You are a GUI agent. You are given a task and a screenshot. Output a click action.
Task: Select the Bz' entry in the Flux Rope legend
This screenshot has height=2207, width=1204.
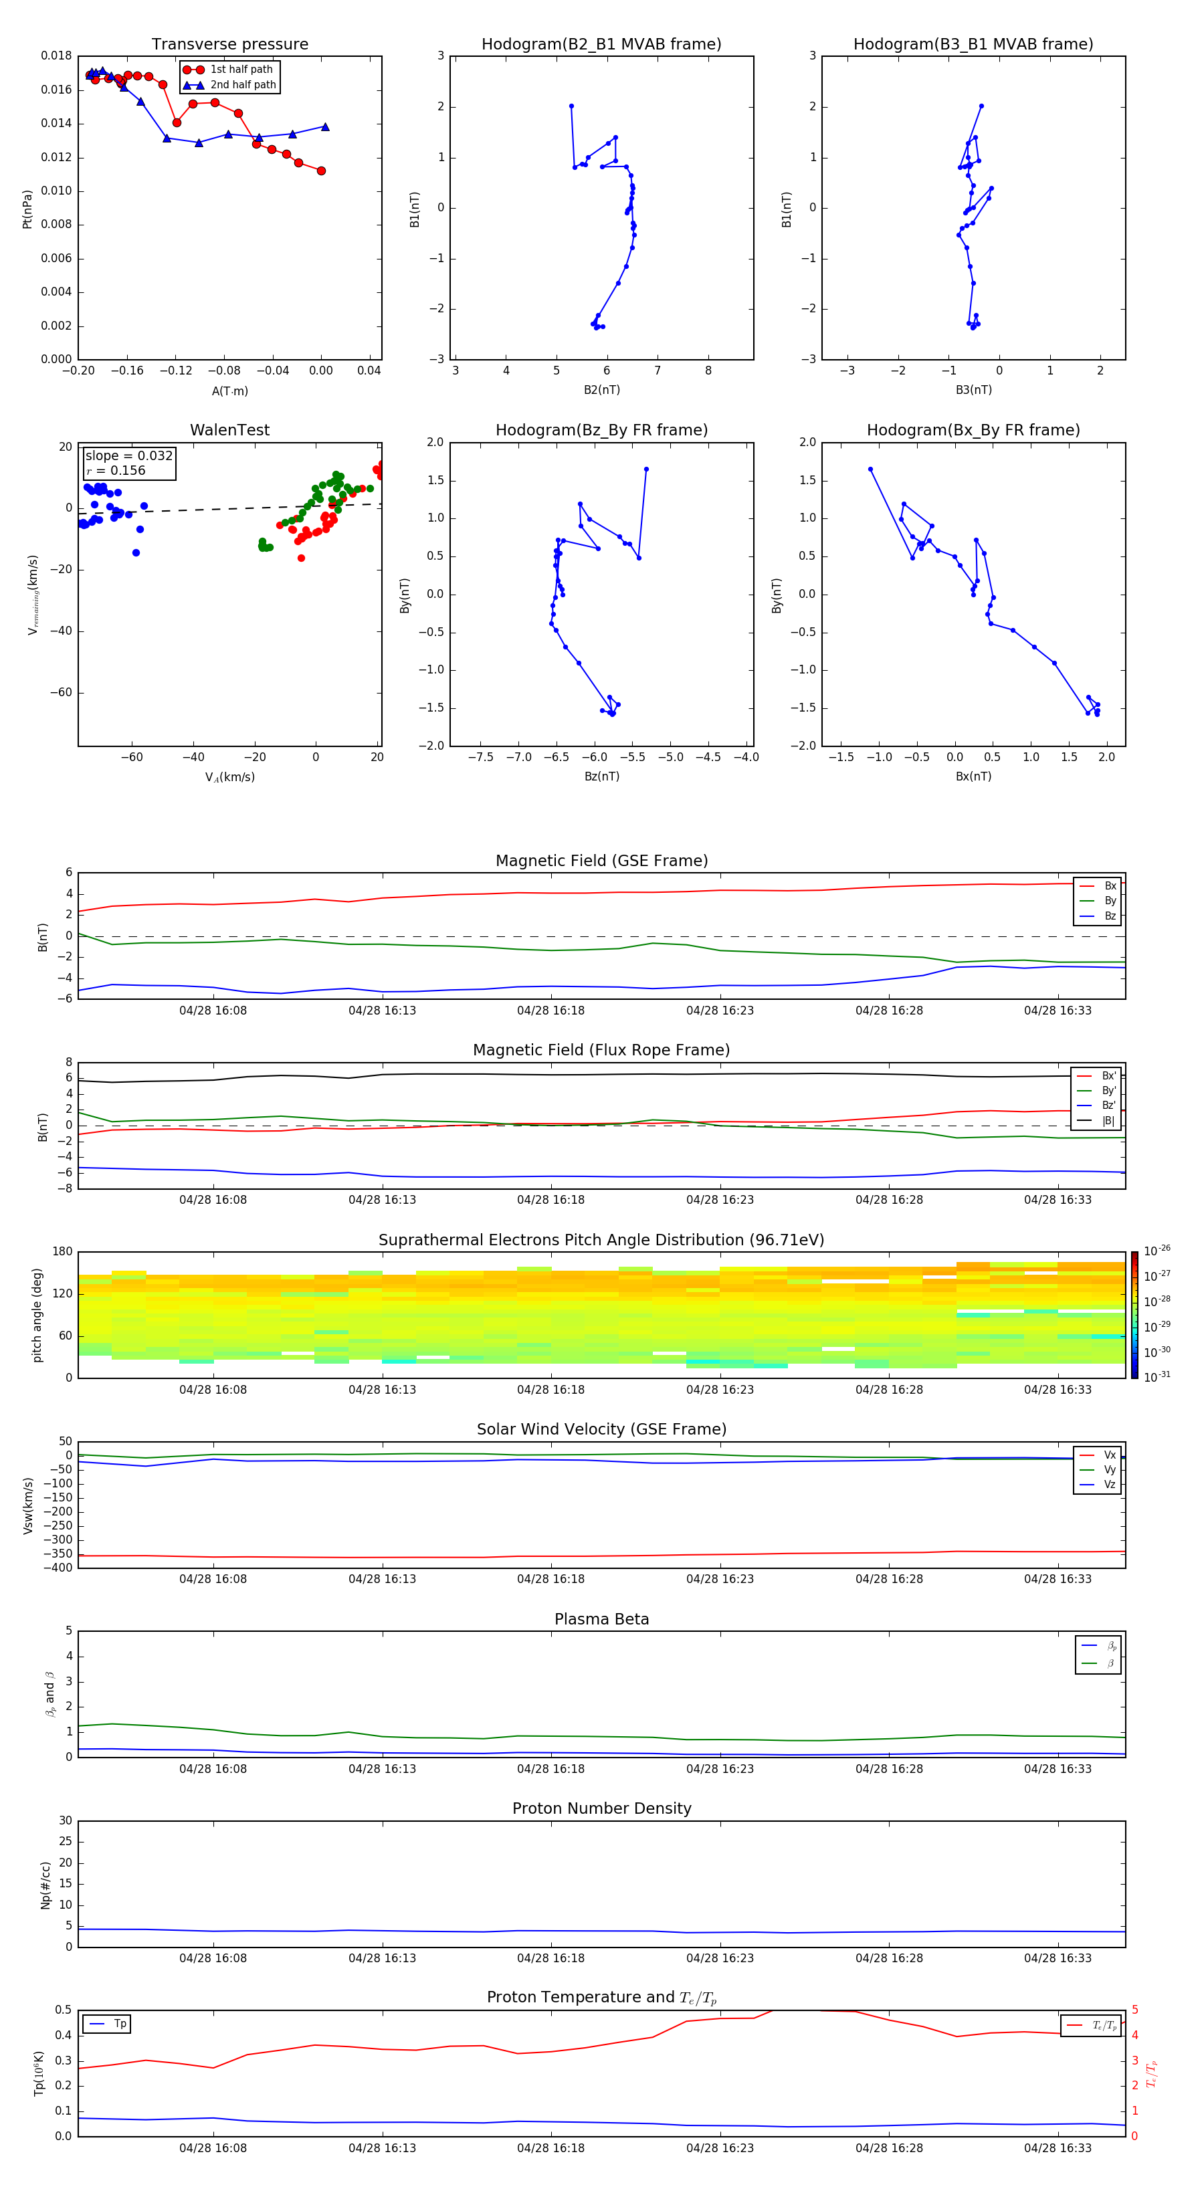(x=1096, y=1106)
